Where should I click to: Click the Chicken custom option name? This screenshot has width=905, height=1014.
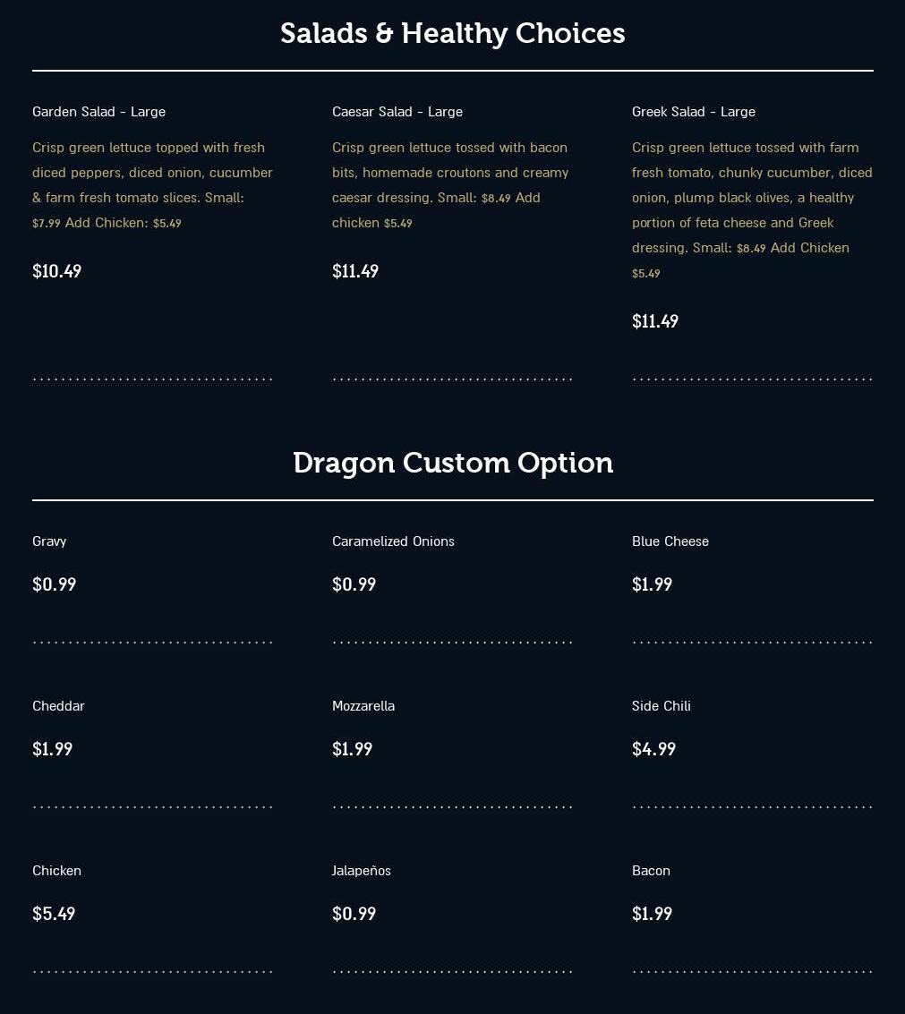(56, 871)
